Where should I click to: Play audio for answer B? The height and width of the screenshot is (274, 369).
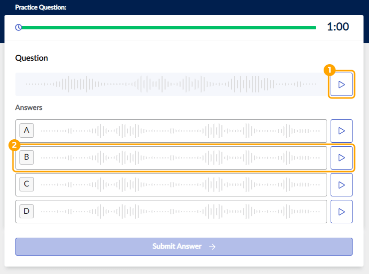(x=342, y=158)
